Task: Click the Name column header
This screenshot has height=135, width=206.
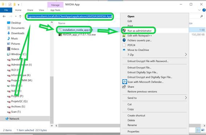Action: 62,23
